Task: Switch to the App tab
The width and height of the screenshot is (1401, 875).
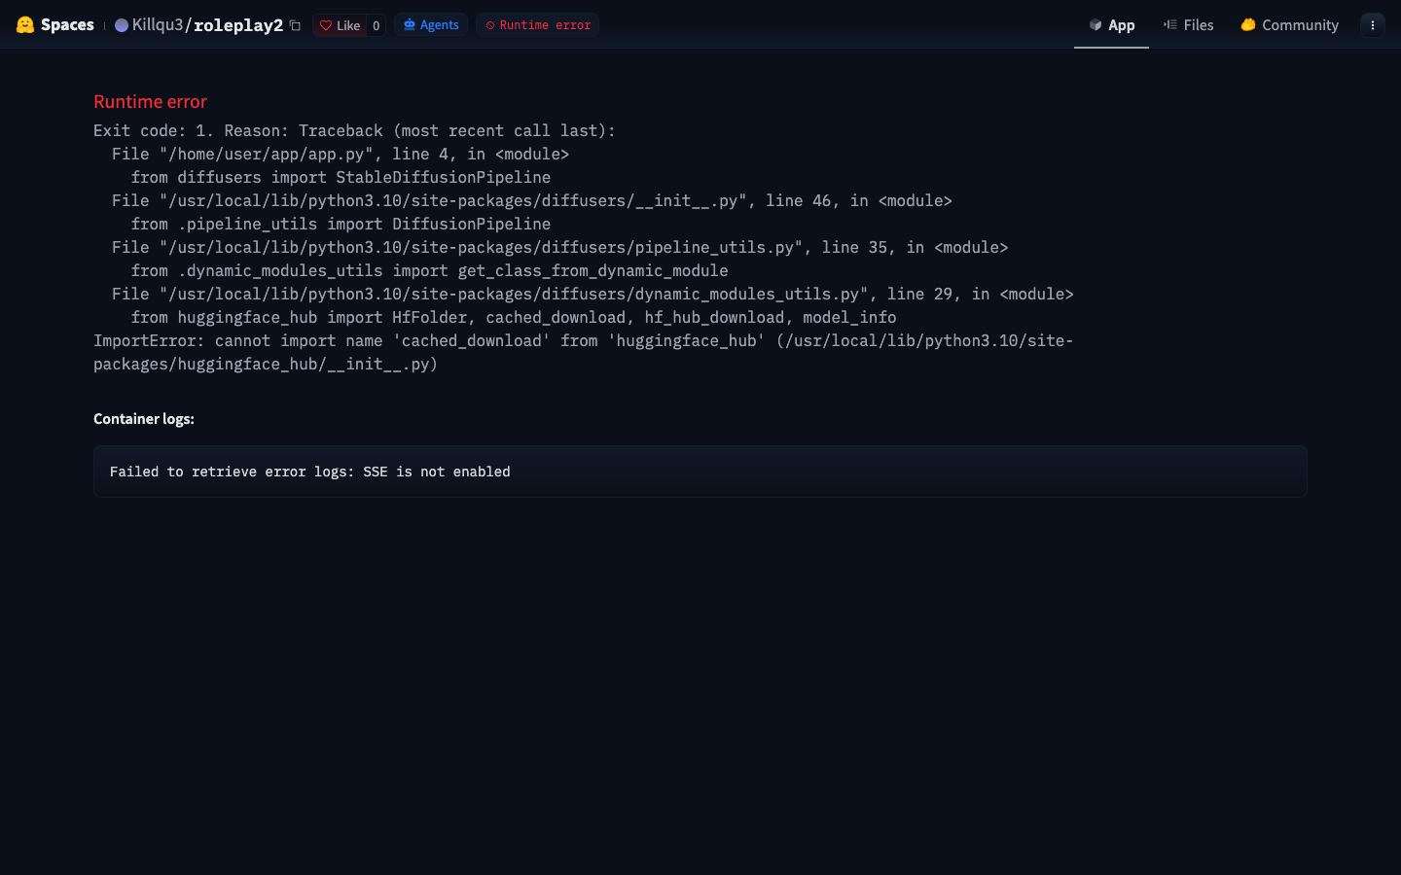Action: (1111, 25)
